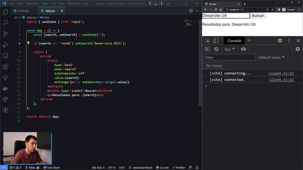Viewport: 303px width, 170px height.
Task: Open the Live Share activity bar view
Action: tap(5, 99)
